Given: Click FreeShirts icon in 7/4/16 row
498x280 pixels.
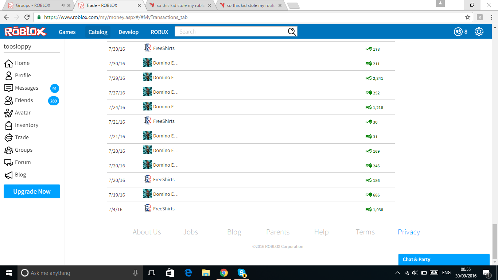Looking at the screenshot, I should pyautogui.click(x=148, y=208).
